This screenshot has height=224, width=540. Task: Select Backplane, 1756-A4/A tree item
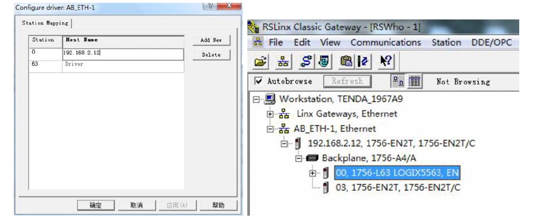pos(369,158)
